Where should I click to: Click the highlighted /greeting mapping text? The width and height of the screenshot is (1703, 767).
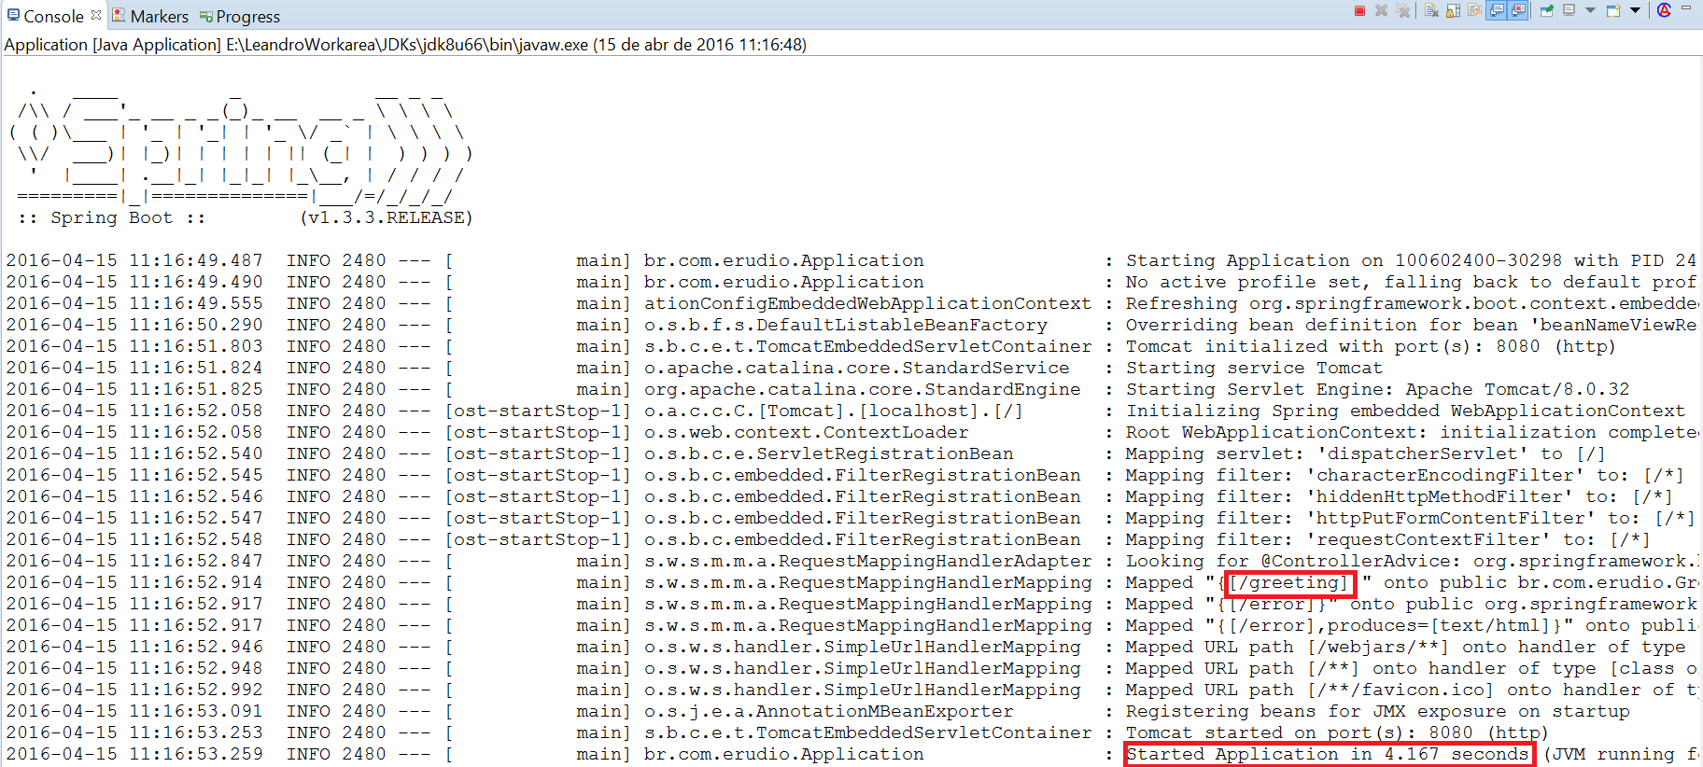pos(1289,583)
